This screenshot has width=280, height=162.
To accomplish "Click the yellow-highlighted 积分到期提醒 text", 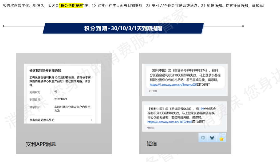I will click(x=72, y=6).
